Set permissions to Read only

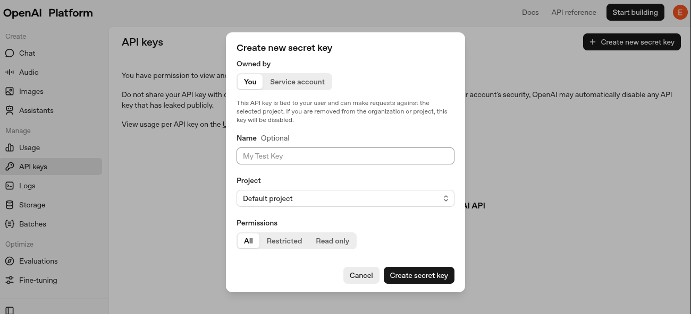332,241
